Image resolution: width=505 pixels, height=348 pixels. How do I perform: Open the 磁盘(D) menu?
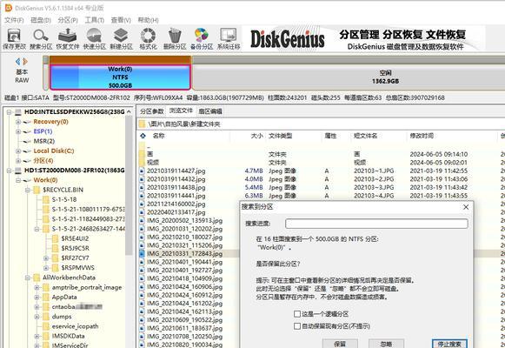[x=41, y=20]
